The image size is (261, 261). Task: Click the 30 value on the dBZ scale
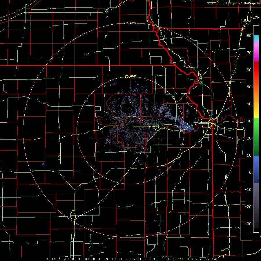(249, 121)
